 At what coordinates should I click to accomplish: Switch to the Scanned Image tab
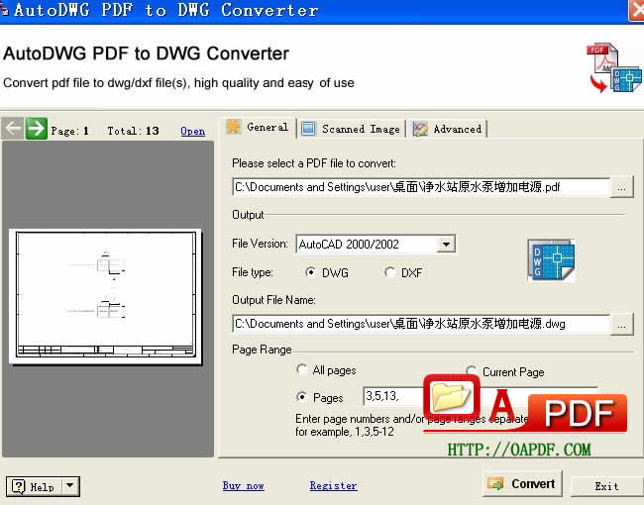[x=352, y=129]
